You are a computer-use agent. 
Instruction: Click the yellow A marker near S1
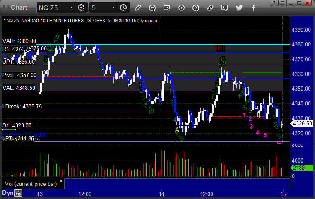coord(177,130)
